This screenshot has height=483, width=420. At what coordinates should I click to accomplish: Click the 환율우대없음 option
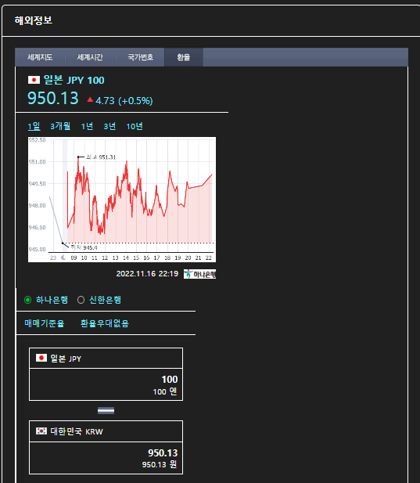tap(105, 323)
